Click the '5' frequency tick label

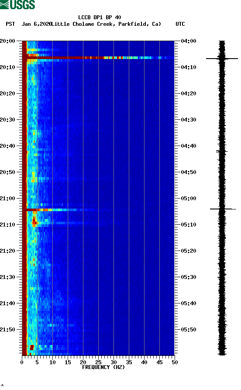pyautogui.click(x=37, y=362)
